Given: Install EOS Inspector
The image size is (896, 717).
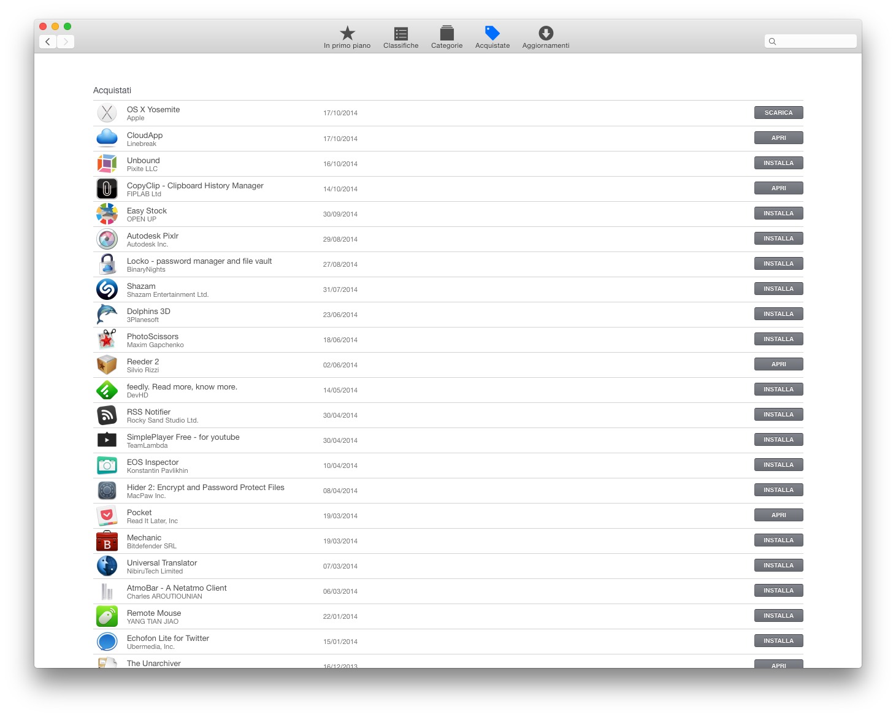Looking at the screenshot, I should click(779, 465).
